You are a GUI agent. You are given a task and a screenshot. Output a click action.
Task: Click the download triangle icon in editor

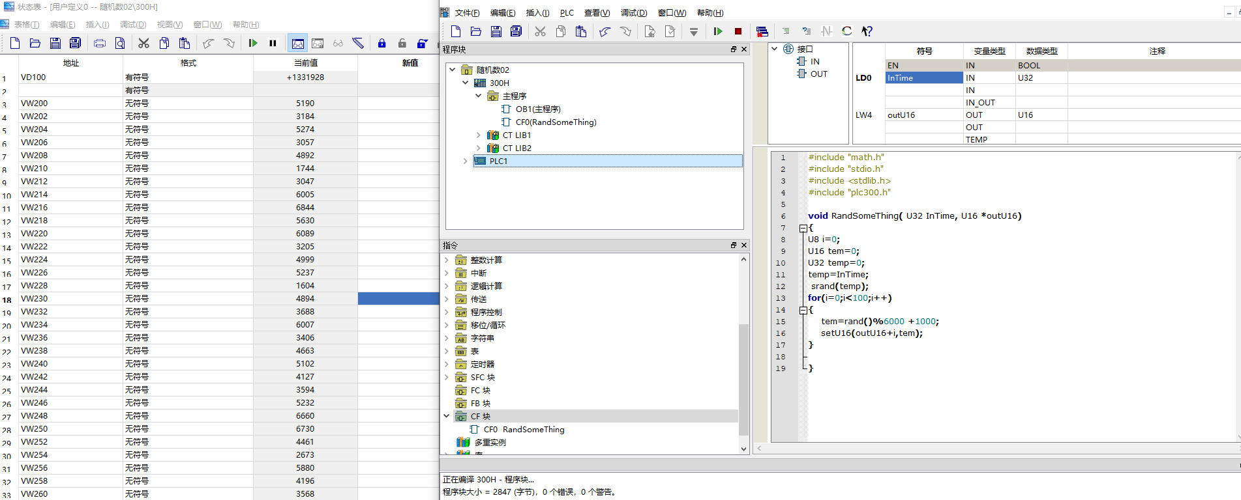pos(694,31)
